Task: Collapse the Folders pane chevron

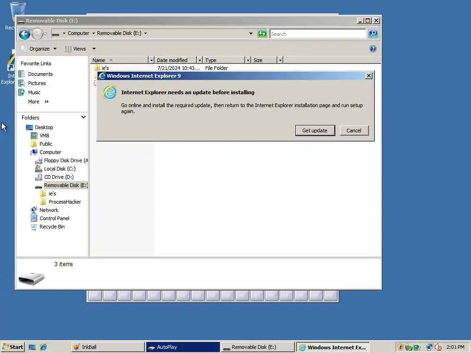Action: [84, 117]
